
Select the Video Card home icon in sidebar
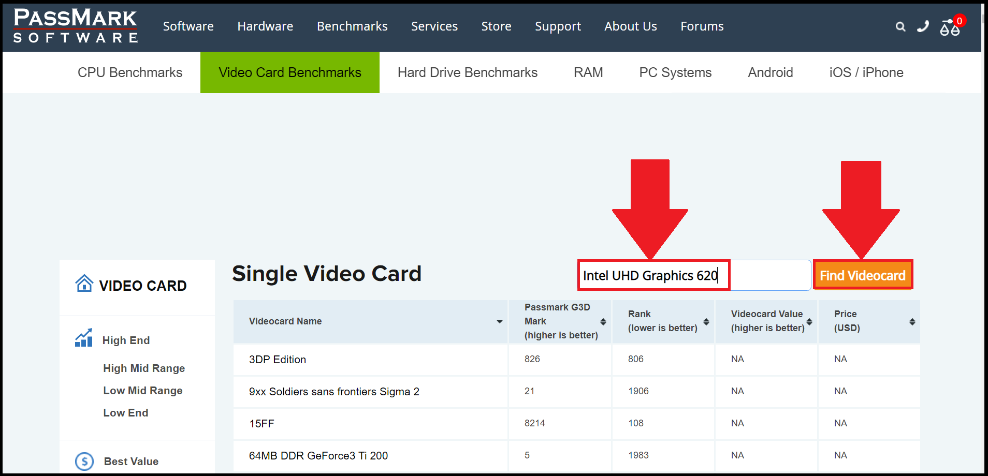click(84, 284)
